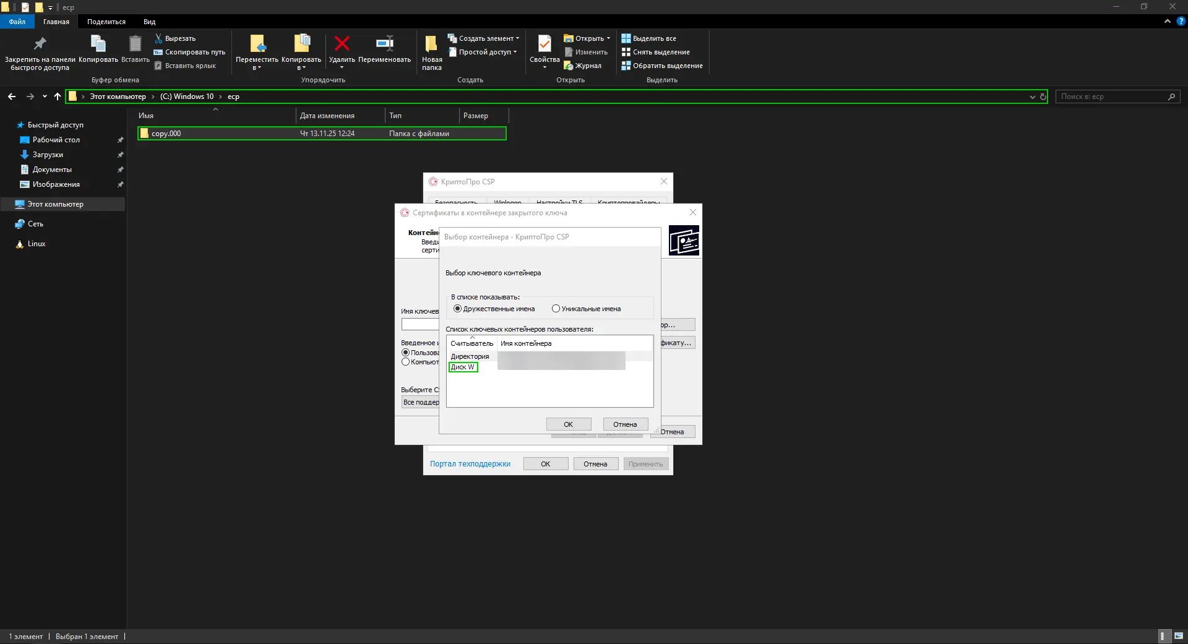Screen dimensions: 1188x644
Task: Open Properties (Свойства) in the ribbon
Action: point(544,45)
